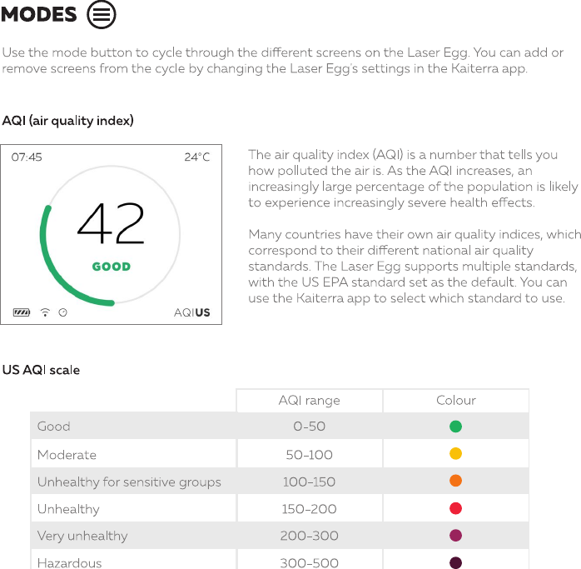Select the orange sensitive groups colour dot
This screenshot has width=581, height=569.
click(455, 481)
